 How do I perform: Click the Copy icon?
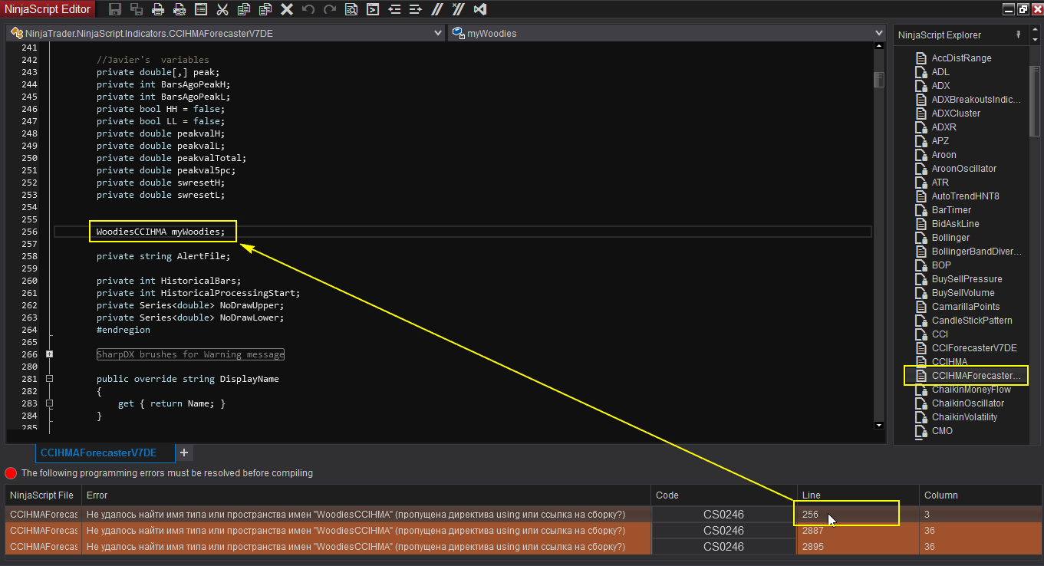tap(244, 9)
